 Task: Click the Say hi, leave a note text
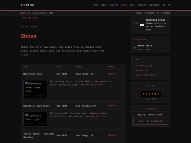151,114
